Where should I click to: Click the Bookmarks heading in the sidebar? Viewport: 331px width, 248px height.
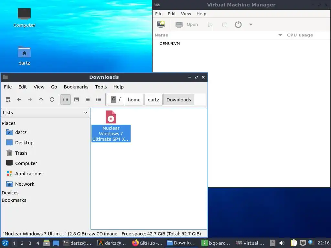(14, 200)
